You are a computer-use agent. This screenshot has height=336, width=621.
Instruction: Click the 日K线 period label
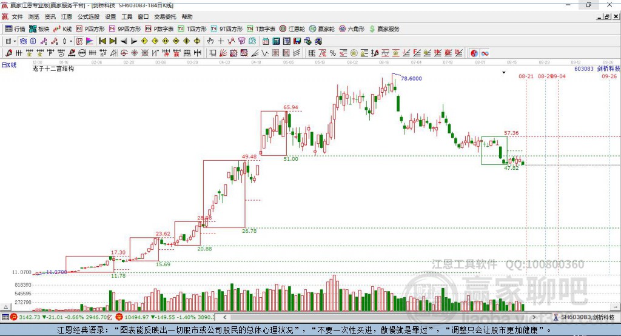[9, 65]
